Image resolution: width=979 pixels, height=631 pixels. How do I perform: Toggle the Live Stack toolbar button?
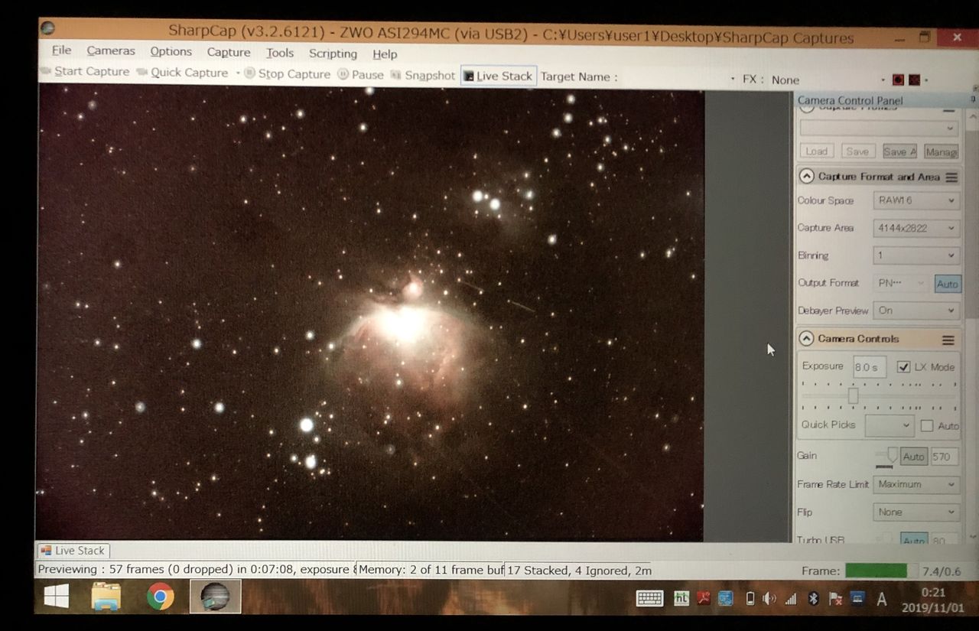coord(498,76)
